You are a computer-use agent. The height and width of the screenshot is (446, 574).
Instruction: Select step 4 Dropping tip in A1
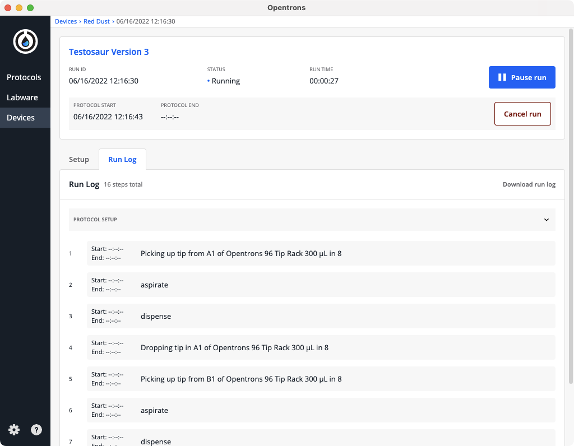[x=321, y=347]
